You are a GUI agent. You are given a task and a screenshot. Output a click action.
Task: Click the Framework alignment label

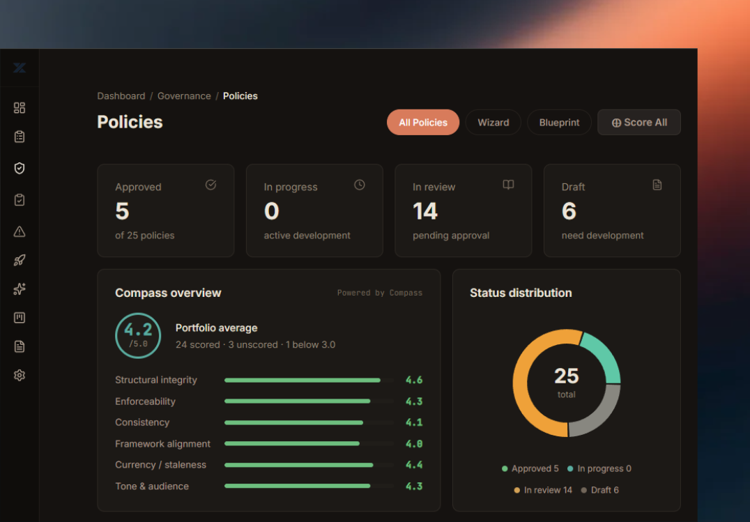click(162, 444)
